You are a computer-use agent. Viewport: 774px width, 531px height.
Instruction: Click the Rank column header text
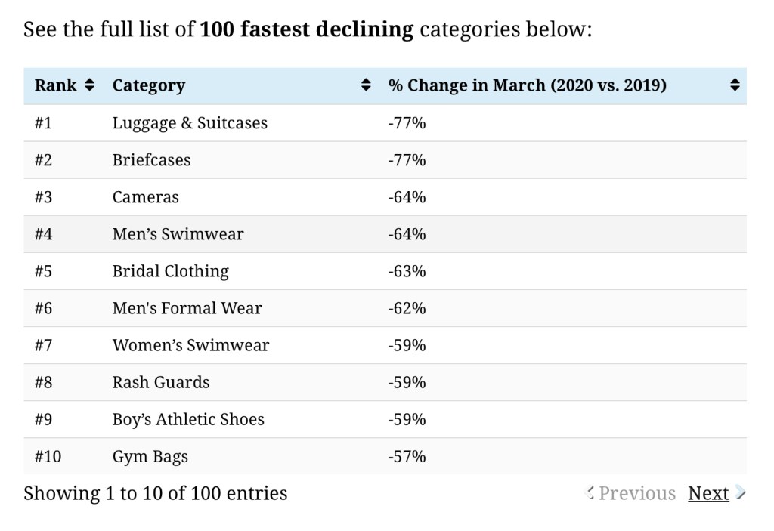pos(55,85)
